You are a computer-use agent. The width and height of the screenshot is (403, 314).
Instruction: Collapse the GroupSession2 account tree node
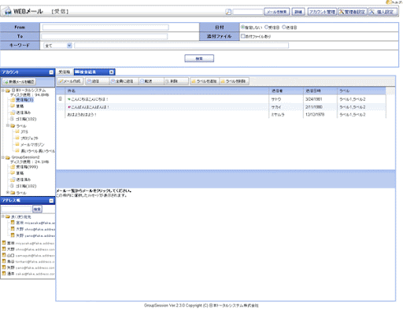point(3,157)
